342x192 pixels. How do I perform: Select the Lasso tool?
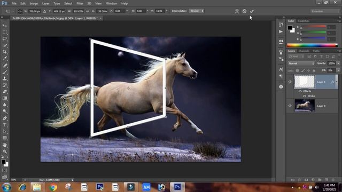tap(5, 39)
